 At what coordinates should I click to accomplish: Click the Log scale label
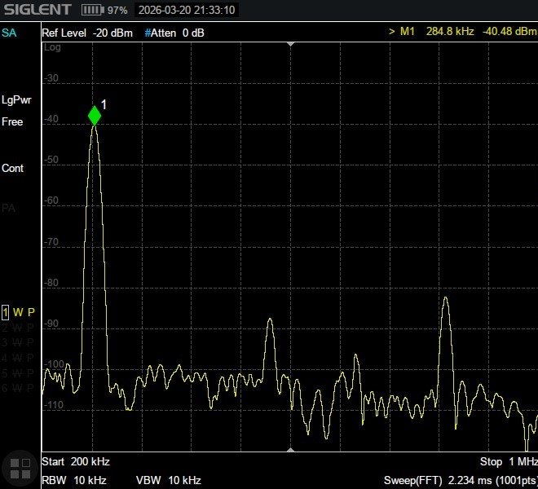point(52,47)
